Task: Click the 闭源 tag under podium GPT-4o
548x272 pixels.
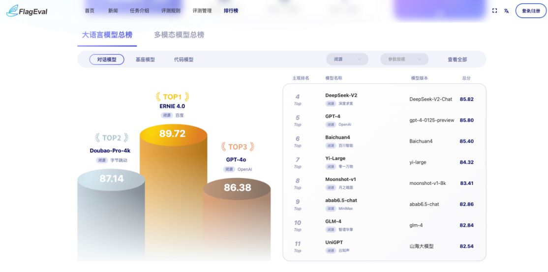Action: pyautogui.click(x=229, y=169)
